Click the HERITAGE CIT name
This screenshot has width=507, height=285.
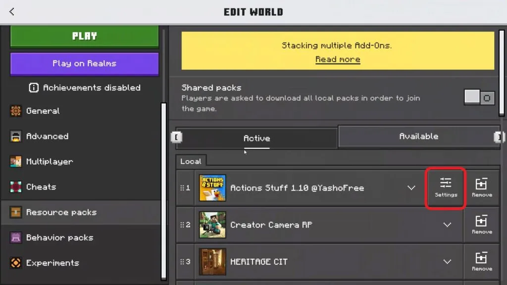[x=258, y=261]
